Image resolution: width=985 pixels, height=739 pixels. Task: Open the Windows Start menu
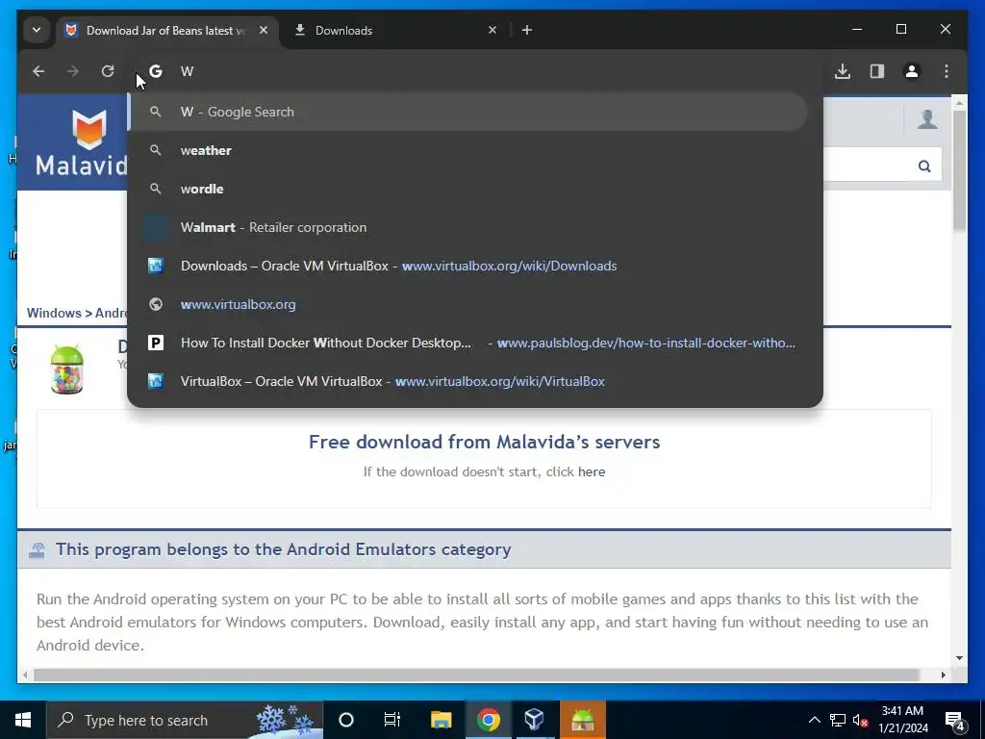[23, 720]
